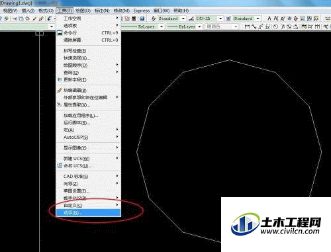
Task: Choose 选项(N)... at the bottom of the Tools menu
Action: pos(88,213)
